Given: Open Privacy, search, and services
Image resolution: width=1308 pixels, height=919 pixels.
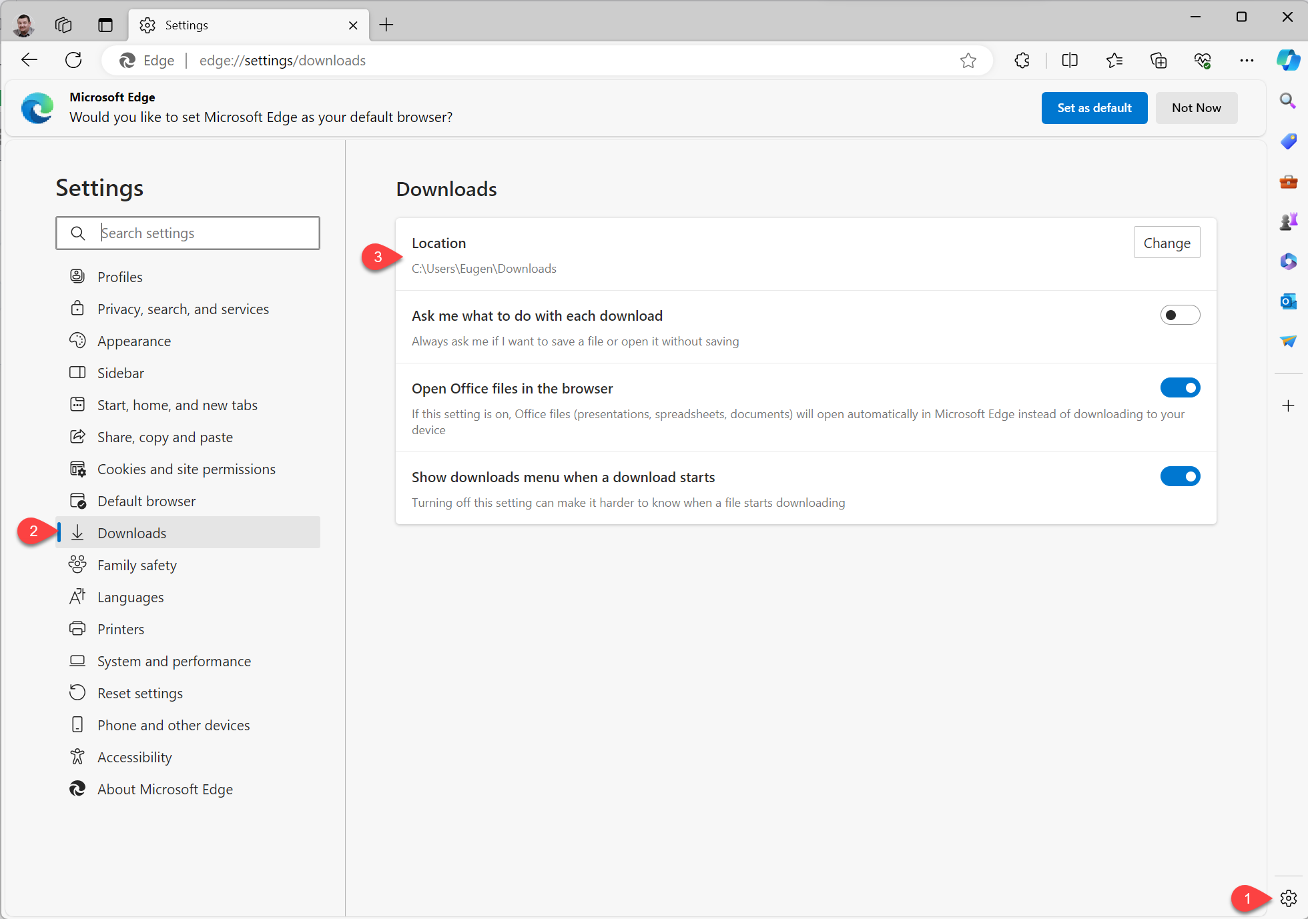Looking at the screenshot, I should pyautogui.click(x=188, y=309).
